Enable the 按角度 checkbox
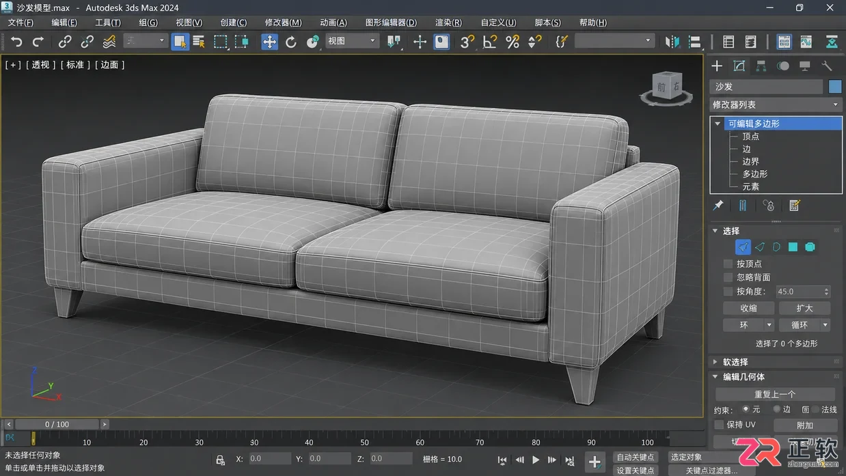846x476 pixels. click(728, 292)
